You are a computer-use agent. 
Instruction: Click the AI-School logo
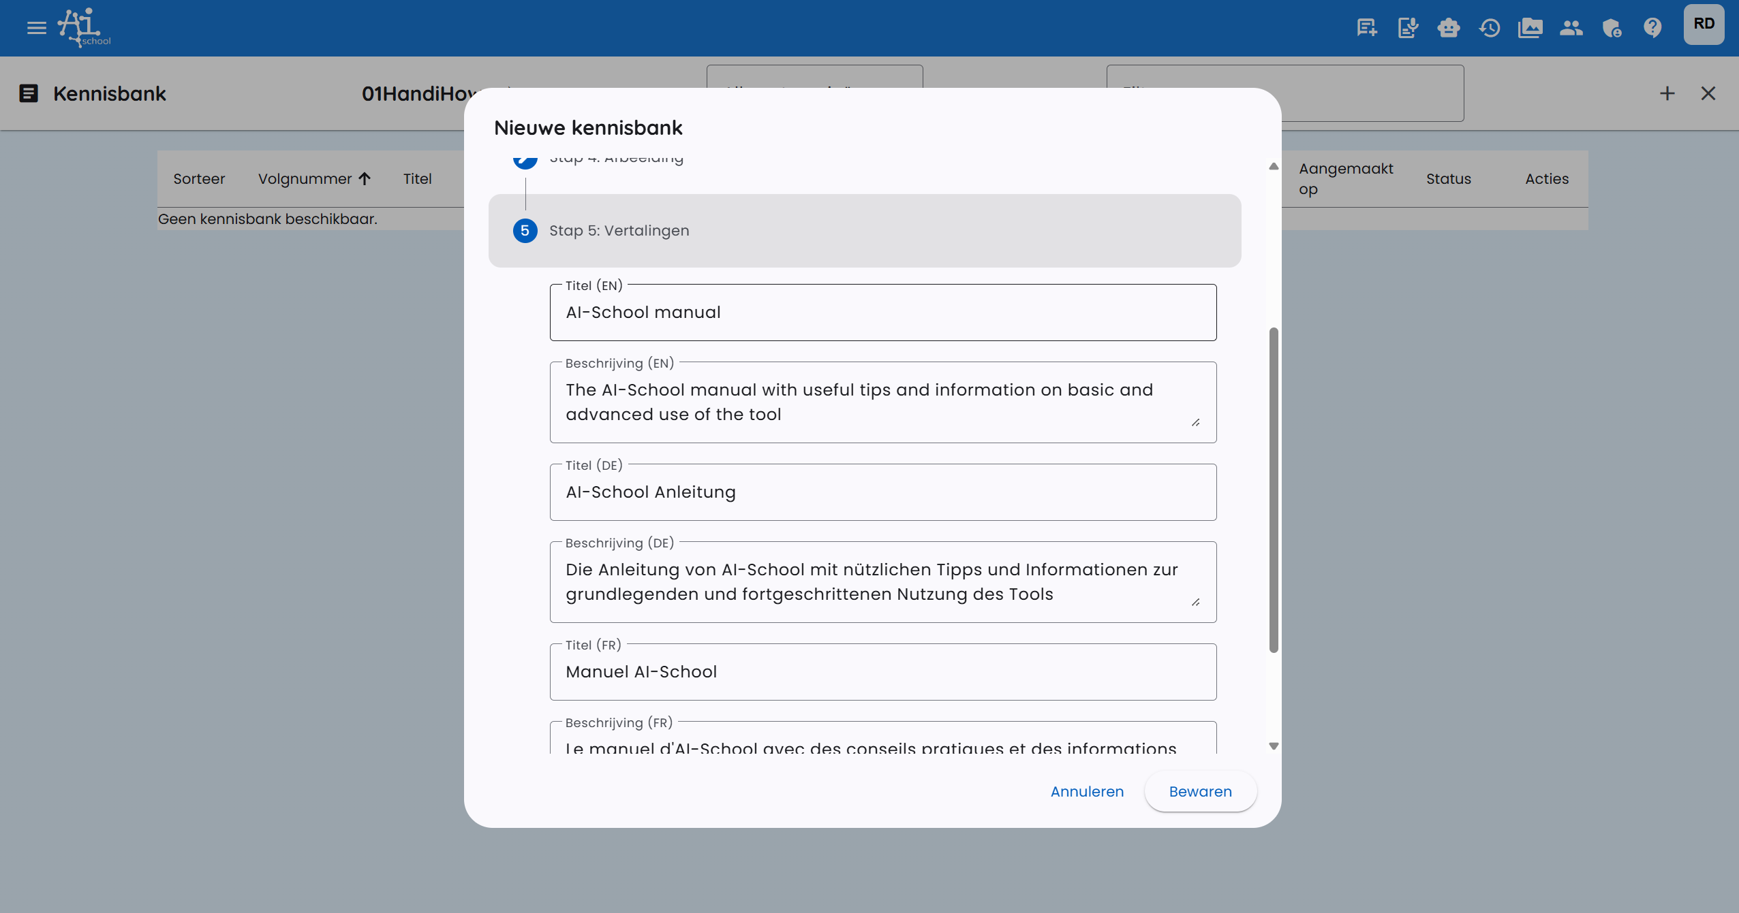click(x=82, y=27)
